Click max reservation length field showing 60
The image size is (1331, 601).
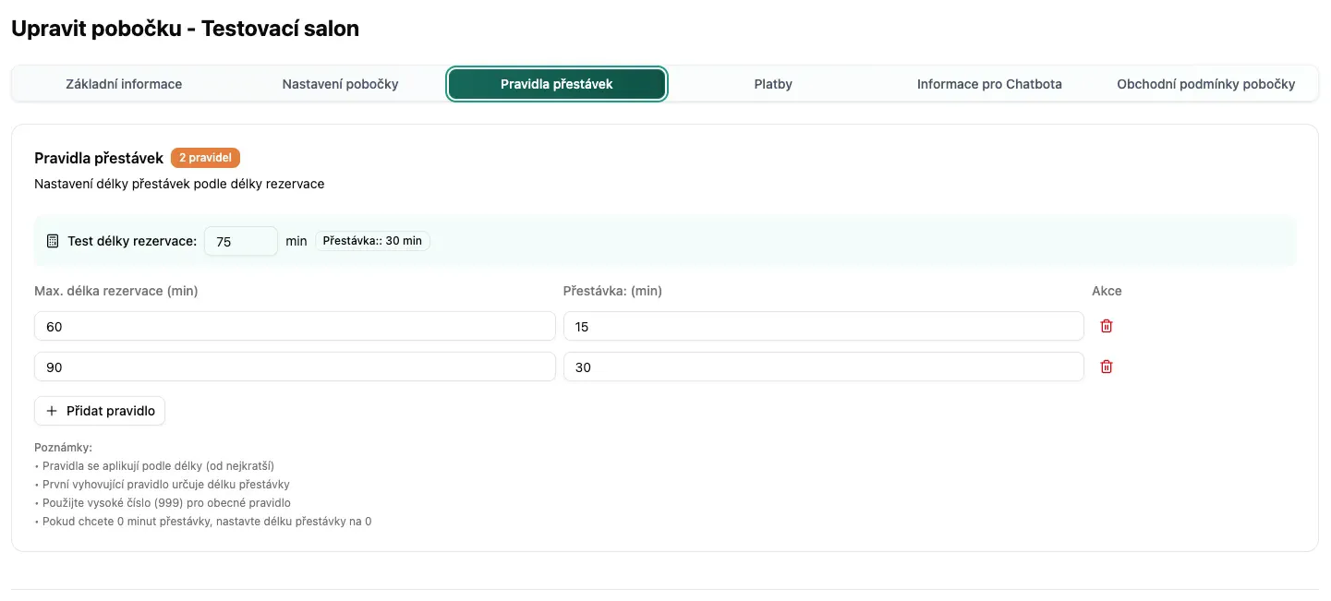point(295,326)
